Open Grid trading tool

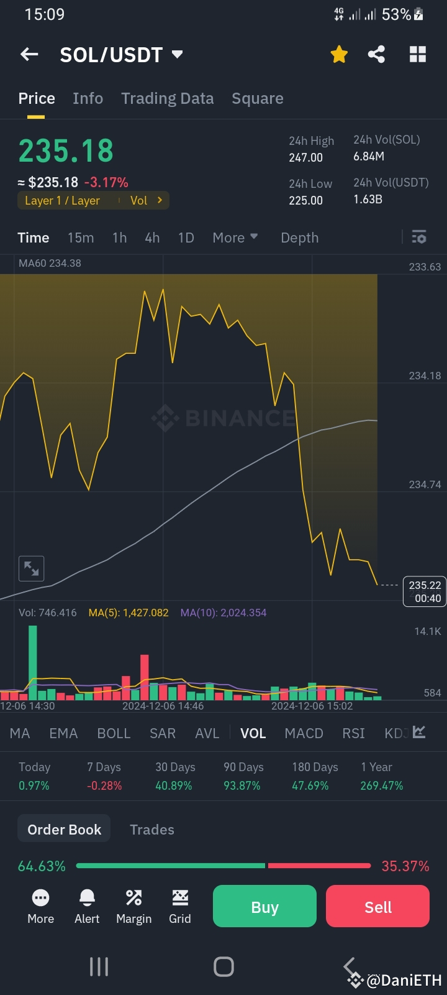point(179,906)
